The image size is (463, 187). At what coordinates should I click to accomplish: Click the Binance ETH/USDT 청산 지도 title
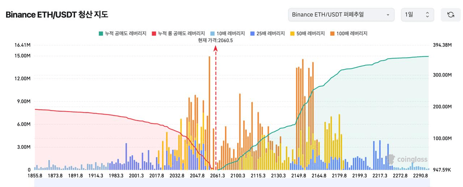pyautogui.click(x=57, y=15)
